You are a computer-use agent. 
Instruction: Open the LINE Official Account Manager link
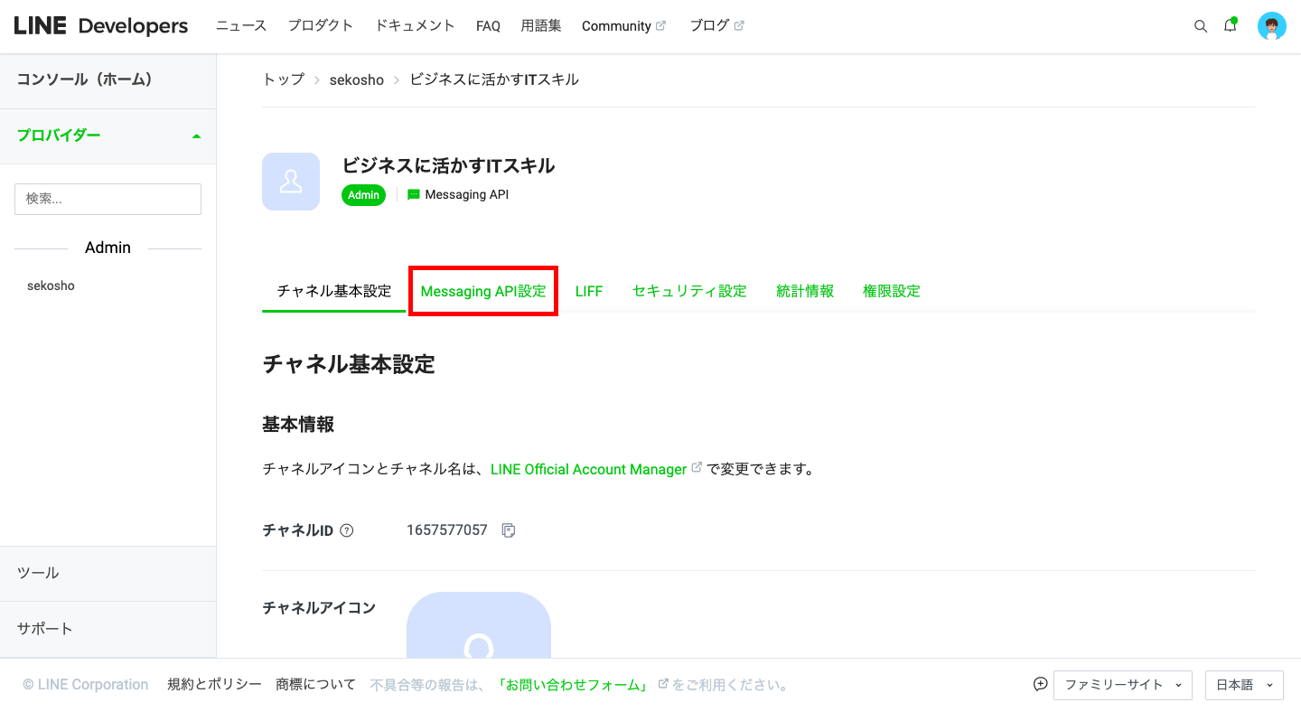588,469
